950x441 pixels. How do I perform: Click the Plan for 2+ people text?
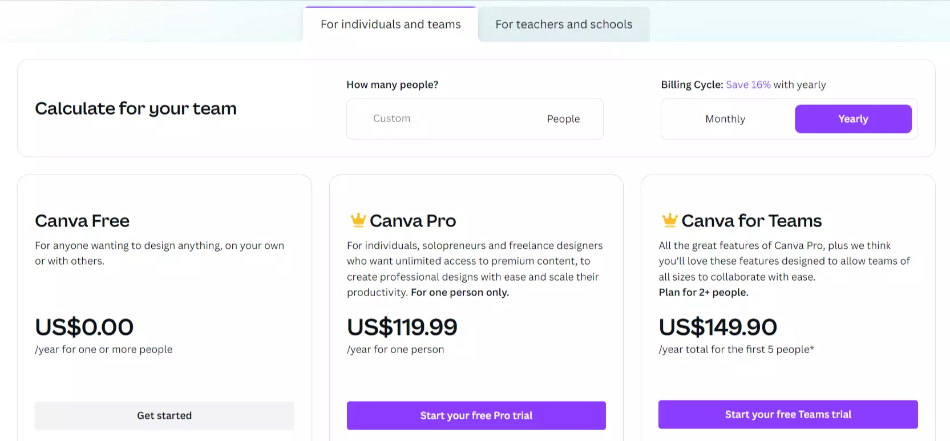click(704, 292)
